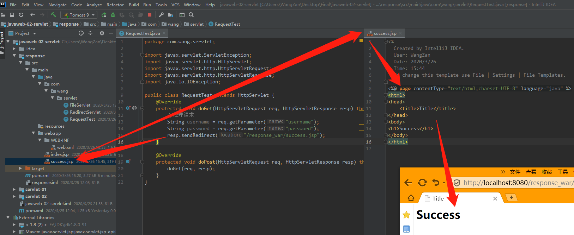Run Tomcat 9 with the green rerun icon
The image size is (574, 235).
pyautogui.click(x=104, y=15)
